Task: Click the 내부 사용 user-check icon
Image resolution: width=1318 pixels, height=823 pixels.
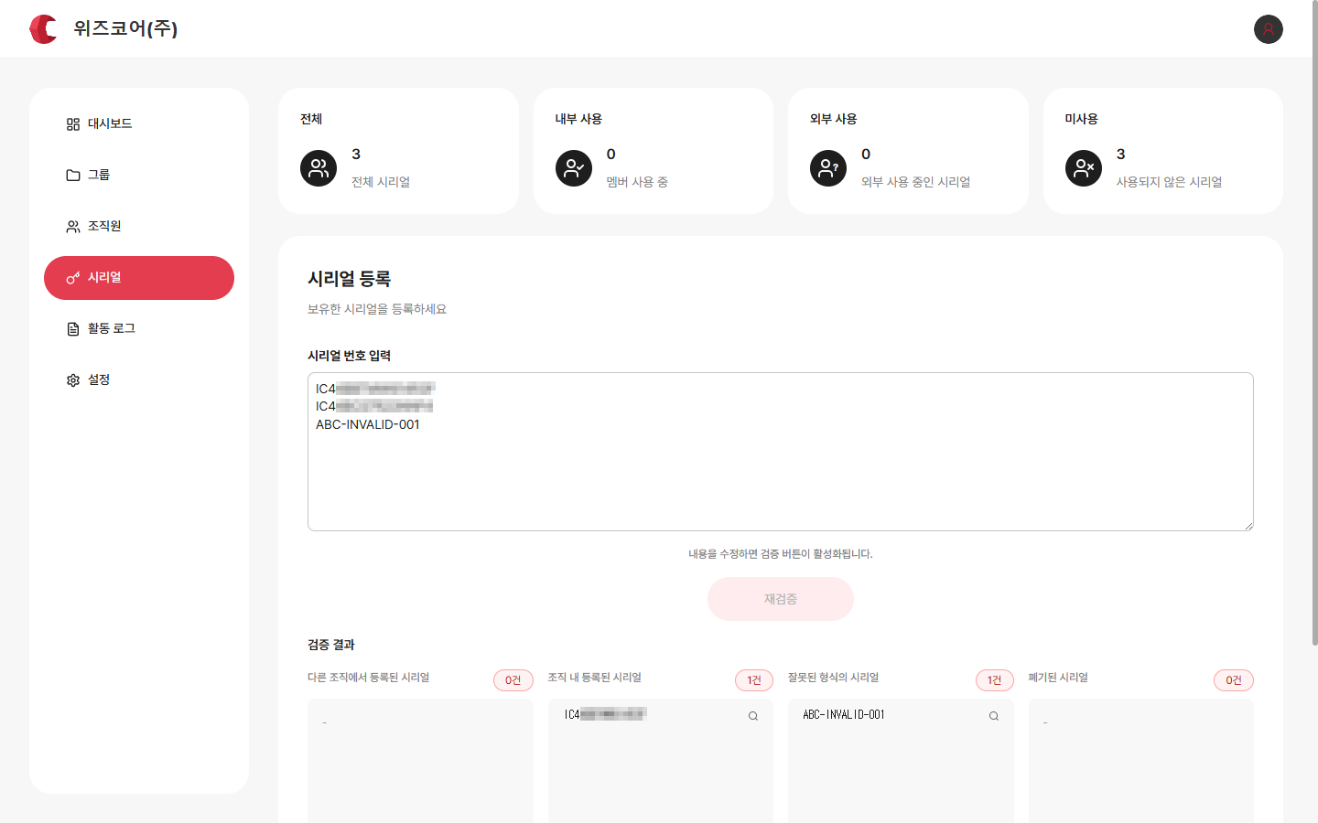Action: [574, 168]
